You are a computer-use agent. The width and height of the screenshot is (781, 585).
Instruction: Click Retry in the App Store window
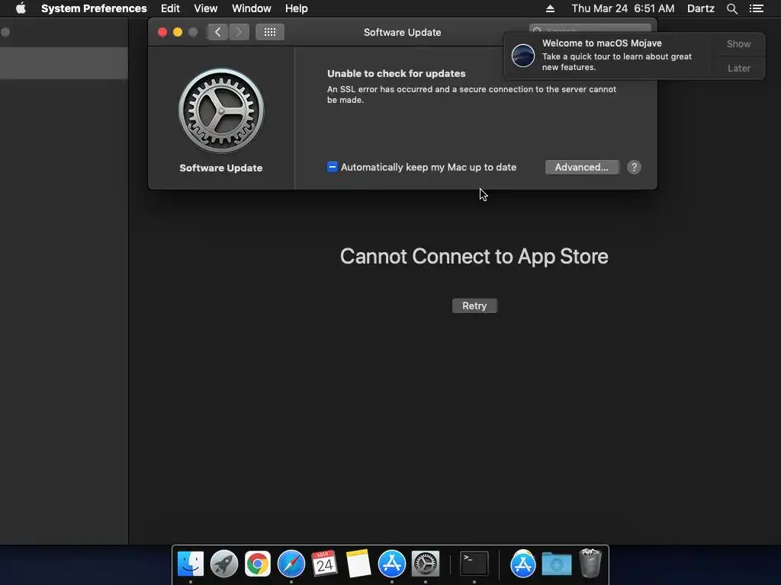(474, 306)
